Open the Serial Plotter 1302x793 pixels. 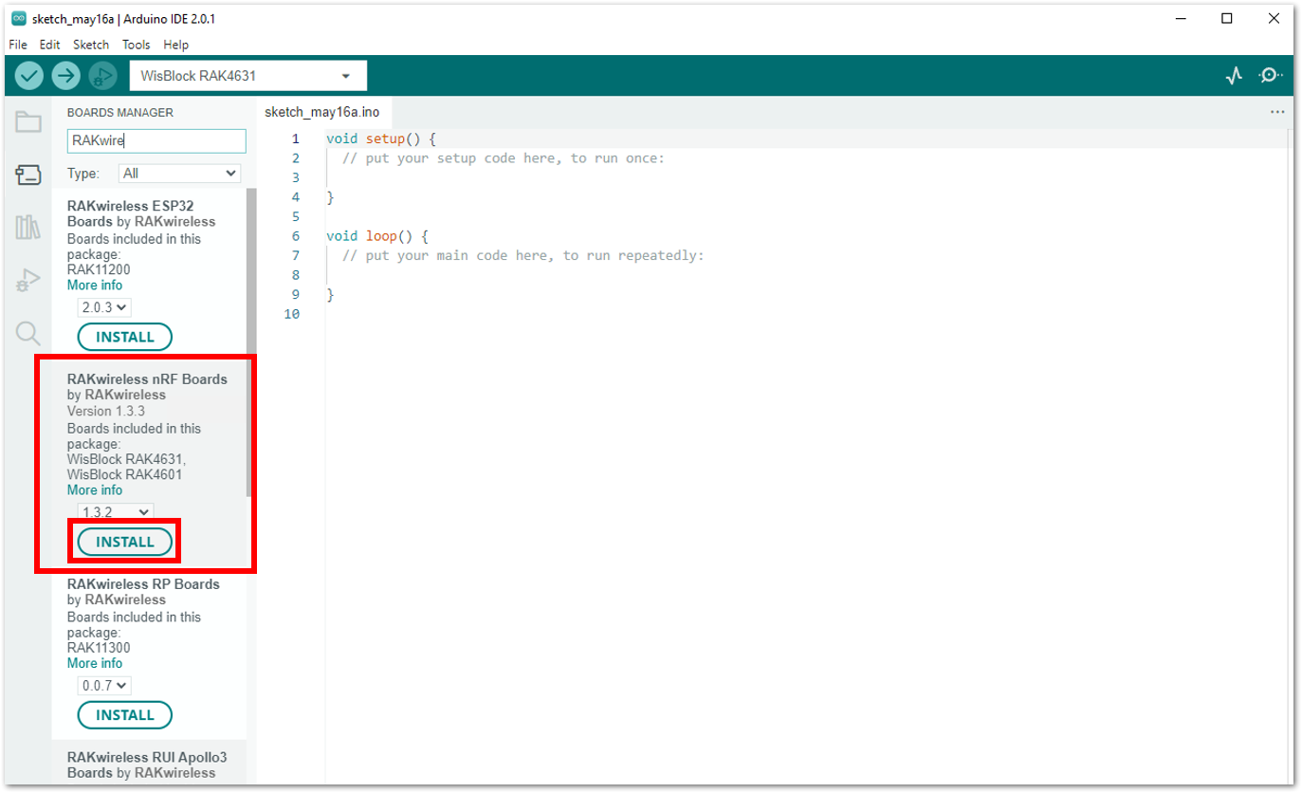coord(1234,75)
